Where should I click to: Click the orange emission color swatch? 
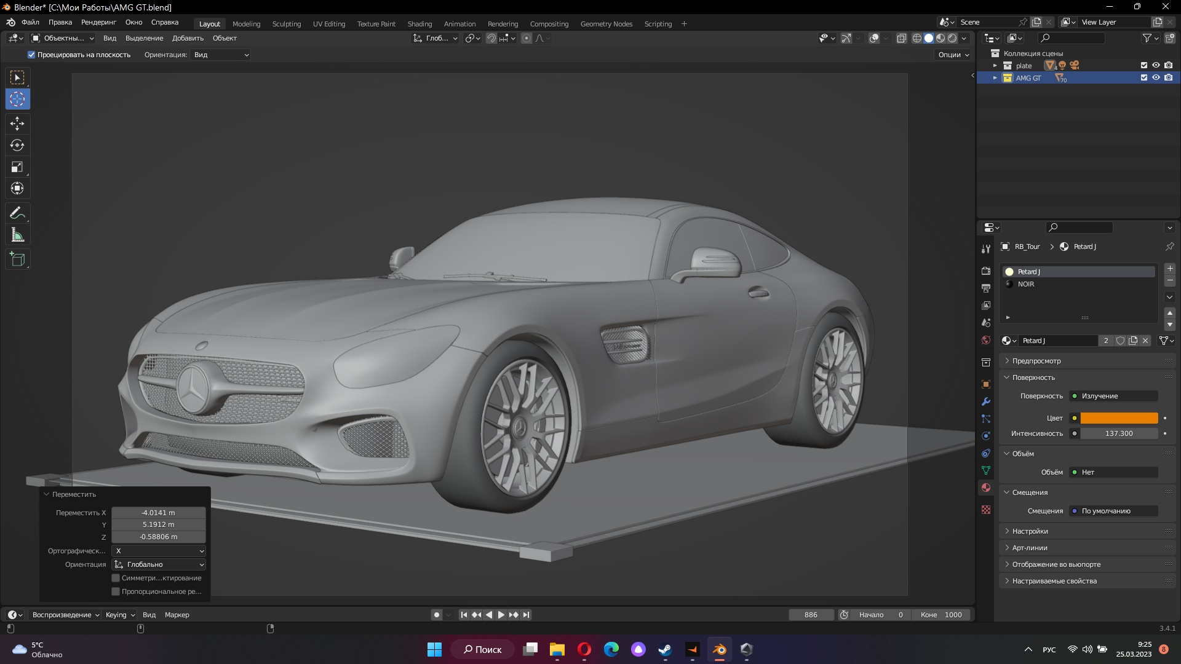click(x=1119, y=418)
